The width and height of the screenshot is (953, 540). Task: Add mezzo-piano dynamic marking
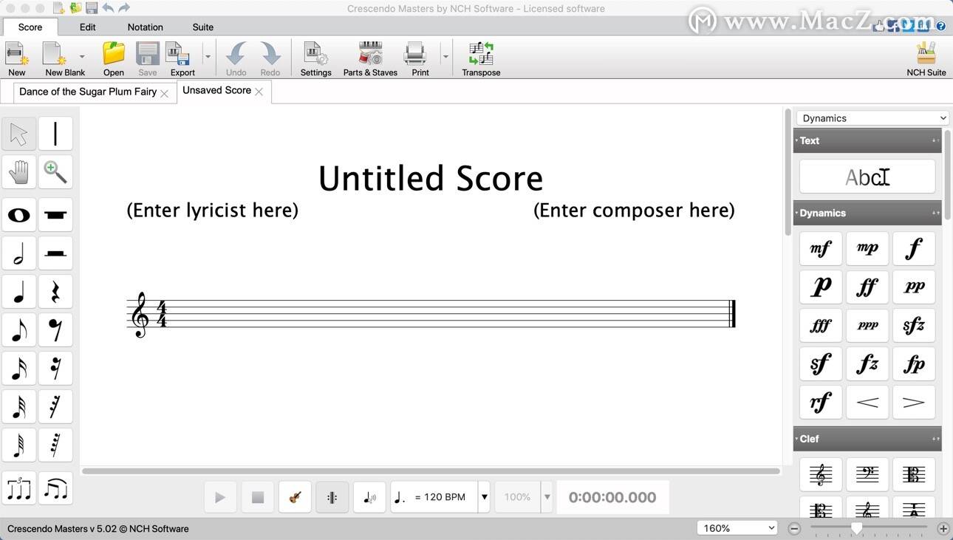(867, 248)
